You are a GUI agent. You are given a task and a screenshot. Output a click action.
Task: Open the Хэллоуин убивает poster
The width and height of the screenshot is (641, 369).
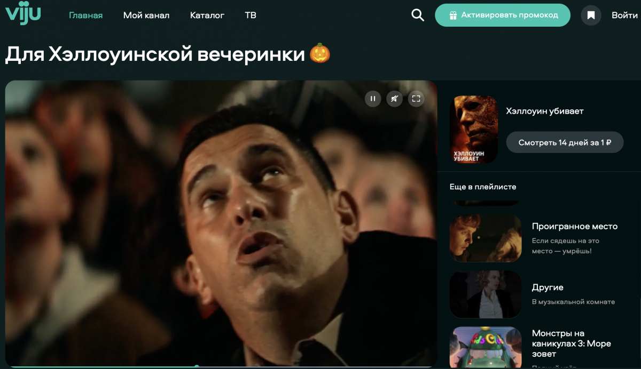[475, 129]
